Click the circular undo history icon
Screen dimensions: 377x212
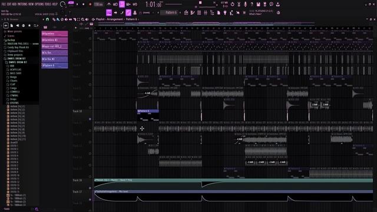pyautogui.click(x=232, y=4)
